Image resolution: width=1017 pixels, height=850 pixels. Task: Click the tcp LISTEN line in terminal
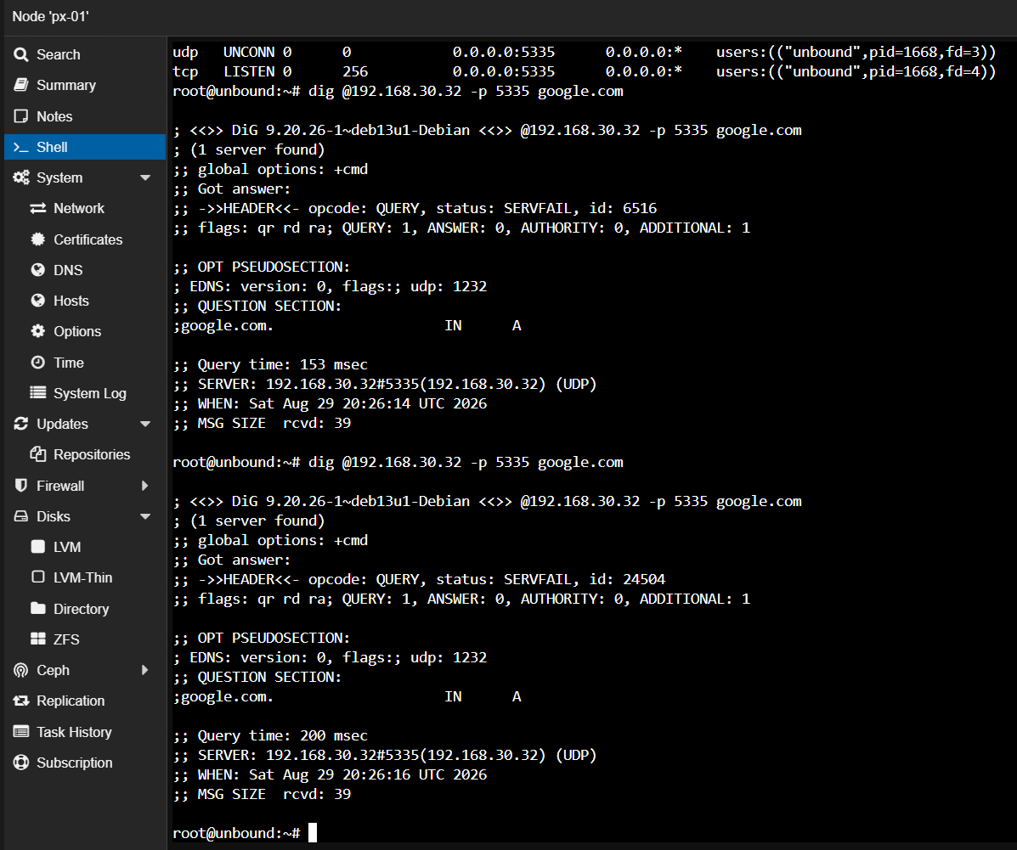[585, 71]
